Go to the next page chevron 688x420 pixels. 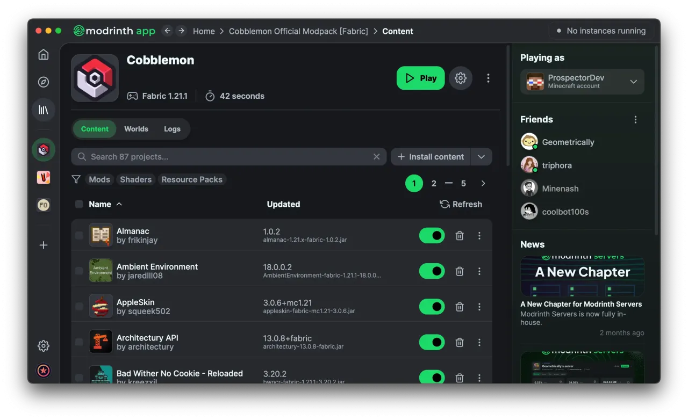(483, 184)
